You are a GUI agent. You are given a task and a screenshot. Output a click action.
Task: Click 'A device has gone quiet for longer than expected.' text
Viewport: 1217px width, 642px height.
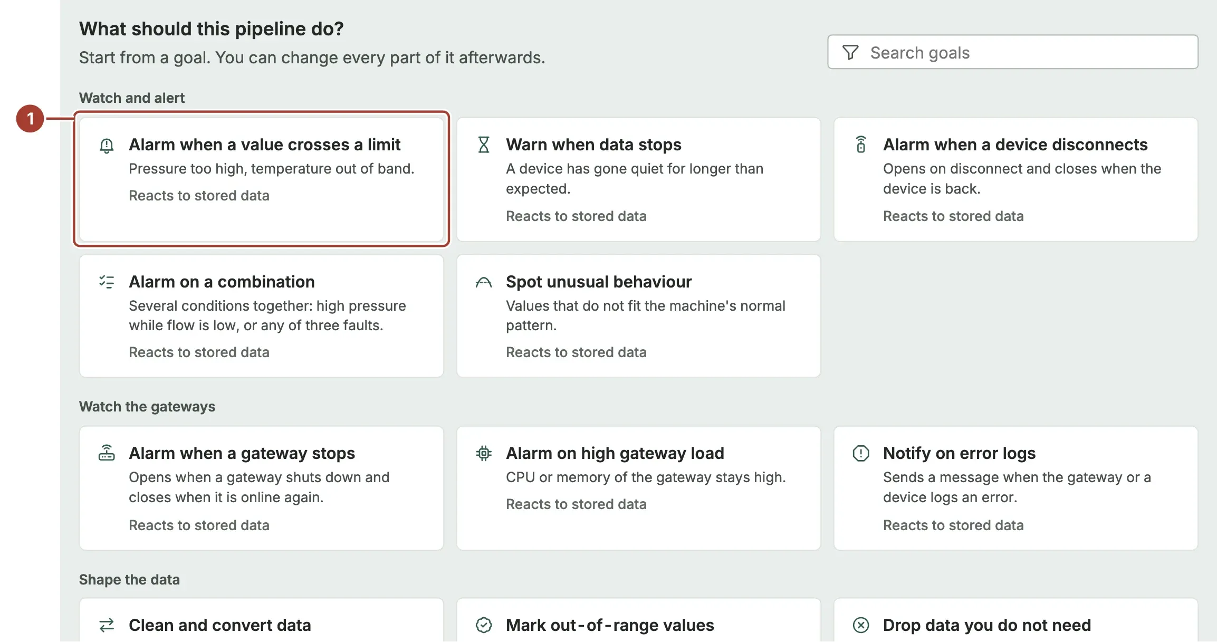635,179
